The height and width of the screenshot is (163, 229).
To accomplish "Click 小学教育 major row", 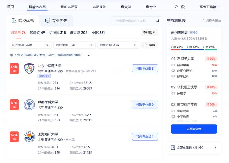I will (194, 117).
